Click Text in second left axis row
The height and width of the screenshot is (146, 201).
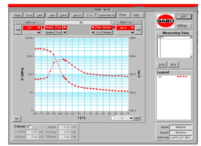pos(58,32)
